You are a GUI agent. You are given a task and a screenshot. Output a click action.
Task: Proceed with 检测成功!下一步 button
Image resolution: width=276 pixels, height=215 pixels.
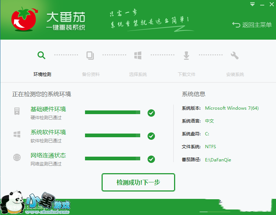(x=138, y=182)
